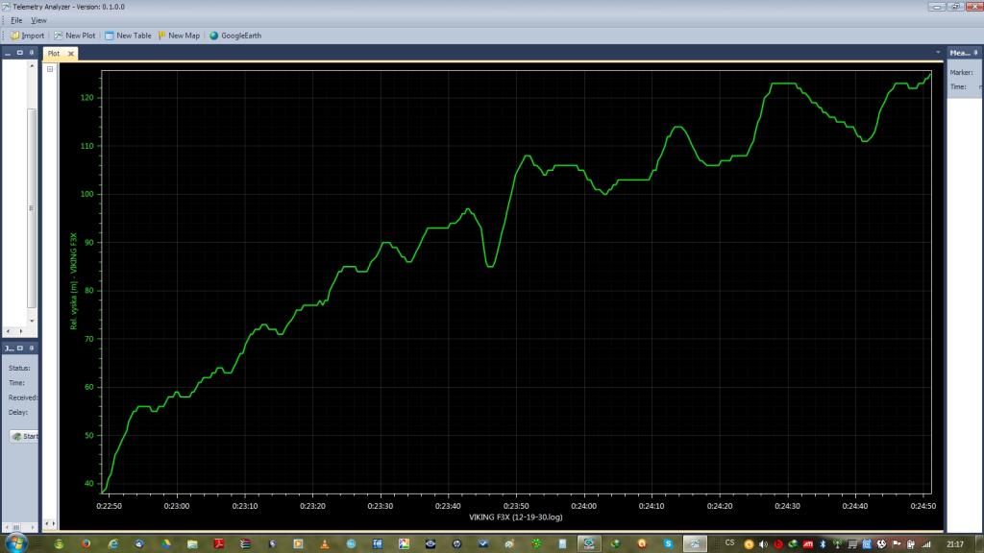Image resolution: width=984 pixels, height=553 pixels.
Task: Launch Skype from the taskbar
Action: tap(667, 543)
